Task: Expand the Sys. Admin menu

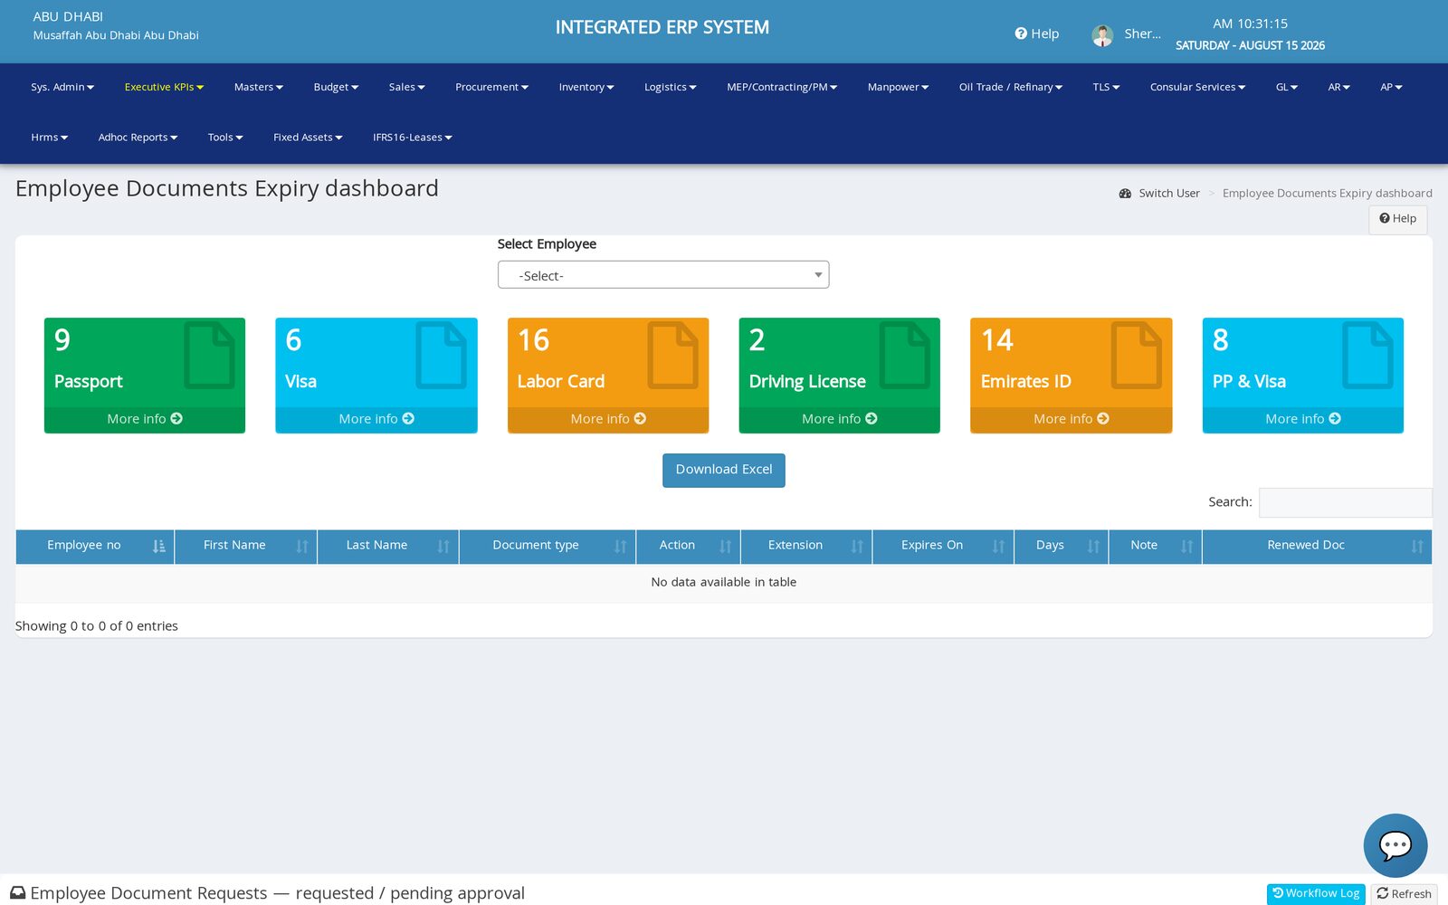Action: tap(62, 87)
